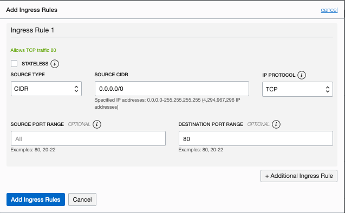Select the 'Specified IP addresses' helper text
Image resolution: width=345 pixels, height=213 pixels.
click(x=167, y=103)
